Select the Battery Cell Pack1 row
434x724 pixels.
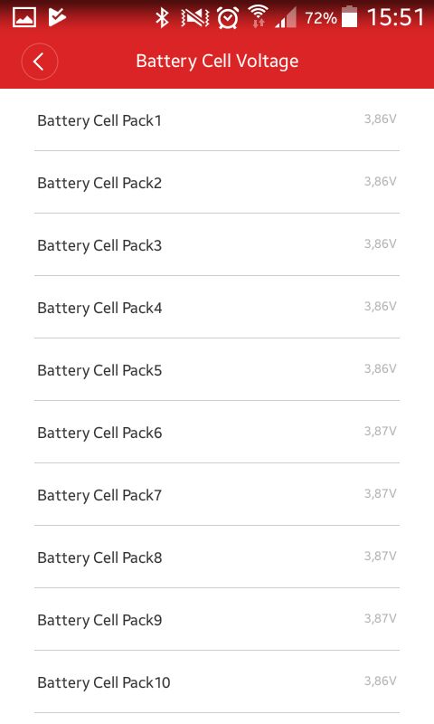tap(217, 120)
